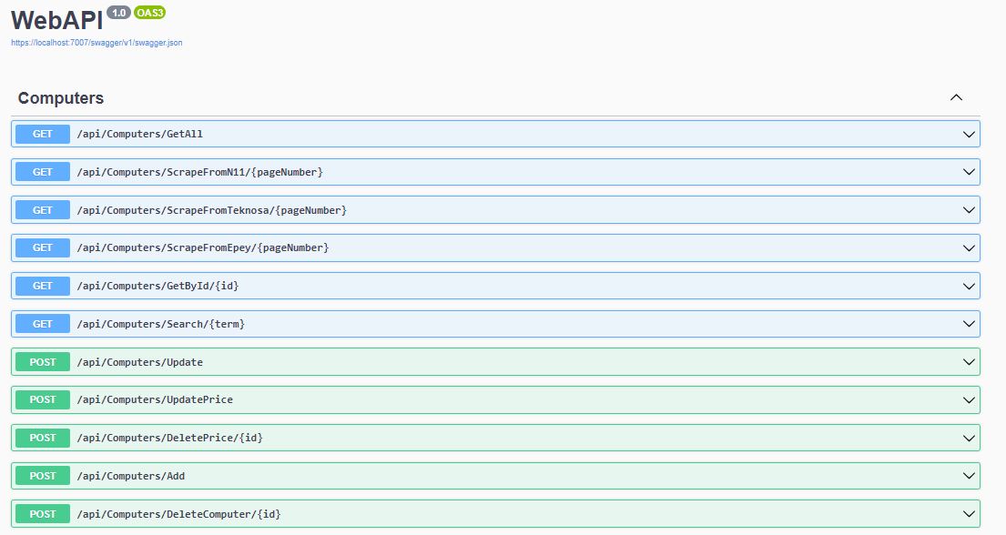Click the Computers section heading

click(60, 97)
